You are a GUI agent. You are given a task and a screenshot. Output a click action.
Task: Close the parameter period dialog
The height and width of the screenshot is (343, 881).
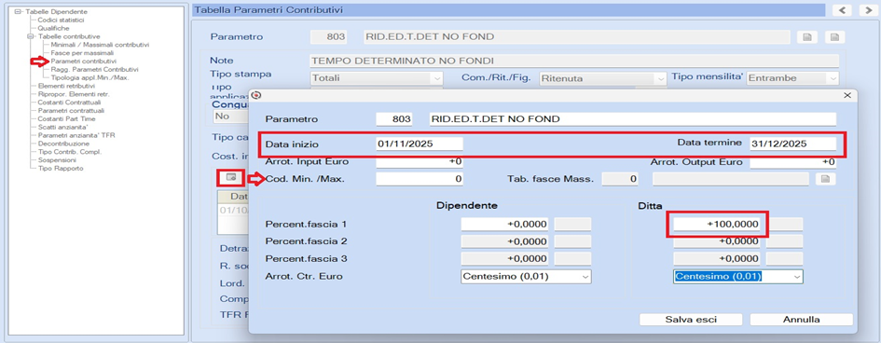(x=847, y=96)
